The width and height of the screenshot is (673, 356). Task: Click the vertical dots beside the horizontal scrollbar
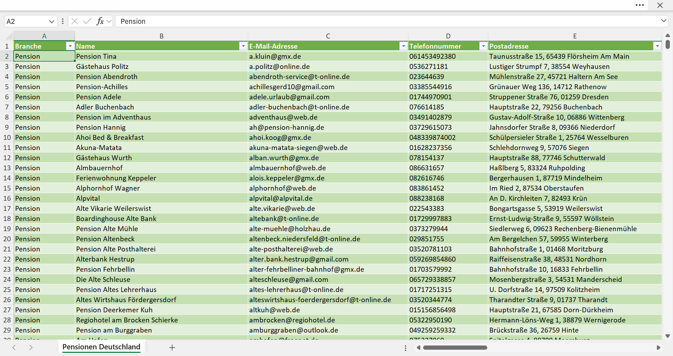(x=405, y=348)
